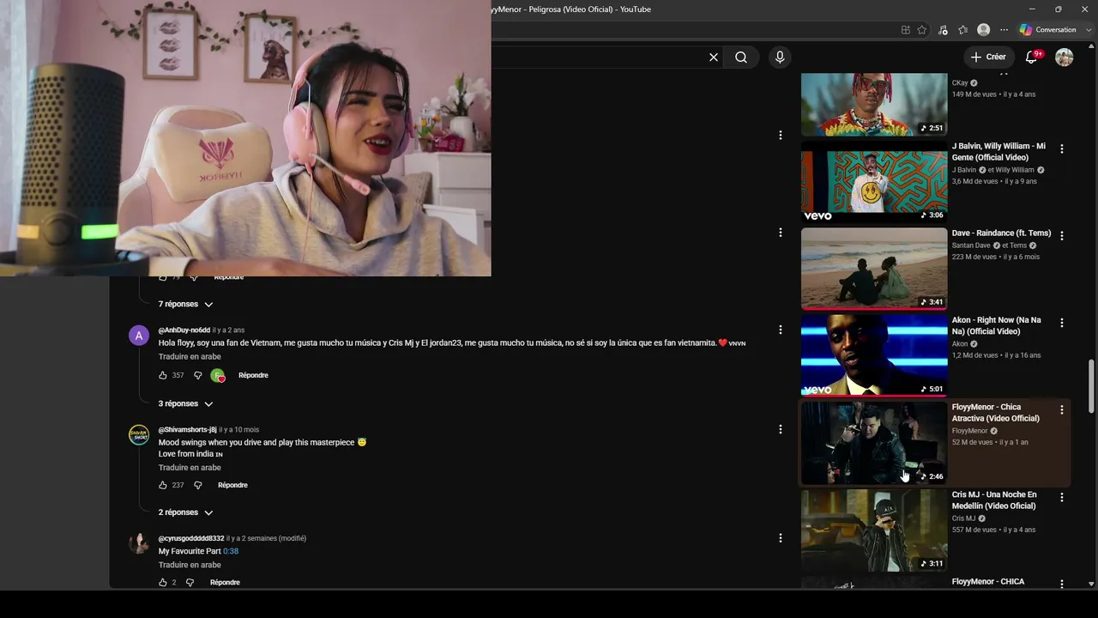
Task: Dislike the AnhDuy-no6dd comment
Action: click(x=197, y=376)
